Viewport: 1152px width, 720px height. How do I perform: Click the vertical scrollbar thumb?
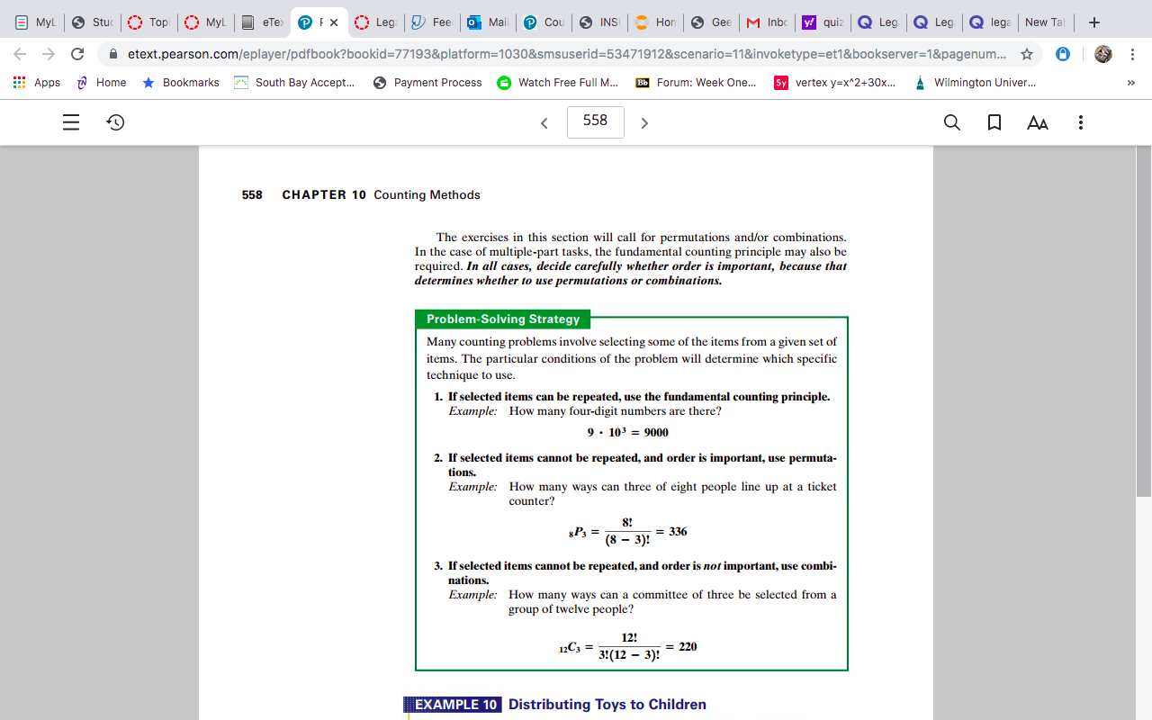tap(1144, 321)
